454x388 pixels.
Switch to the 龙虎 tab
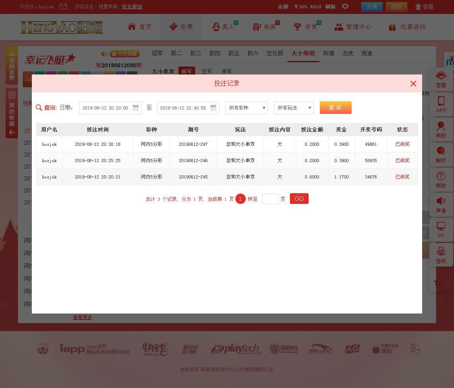coord(348,53)
